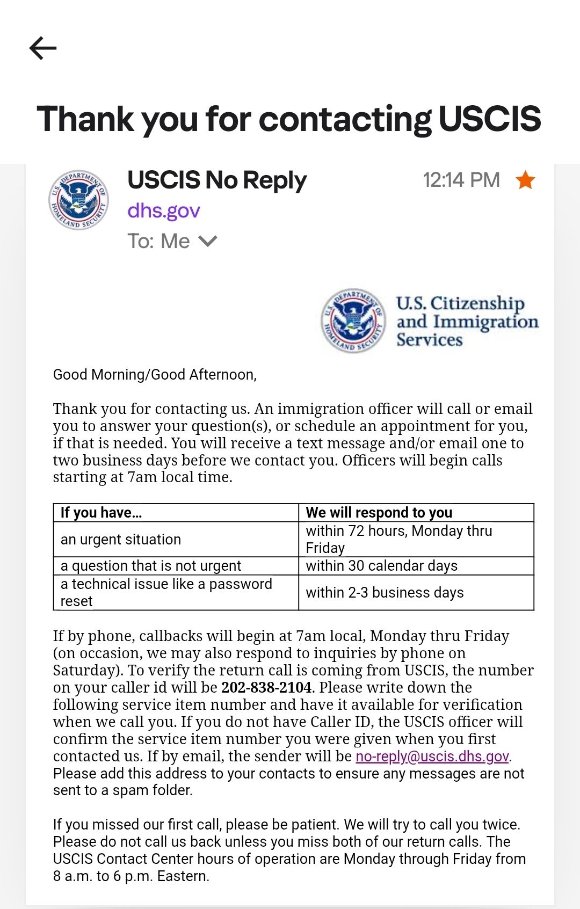Tap the 'an urgent situation' table cell

176,539
